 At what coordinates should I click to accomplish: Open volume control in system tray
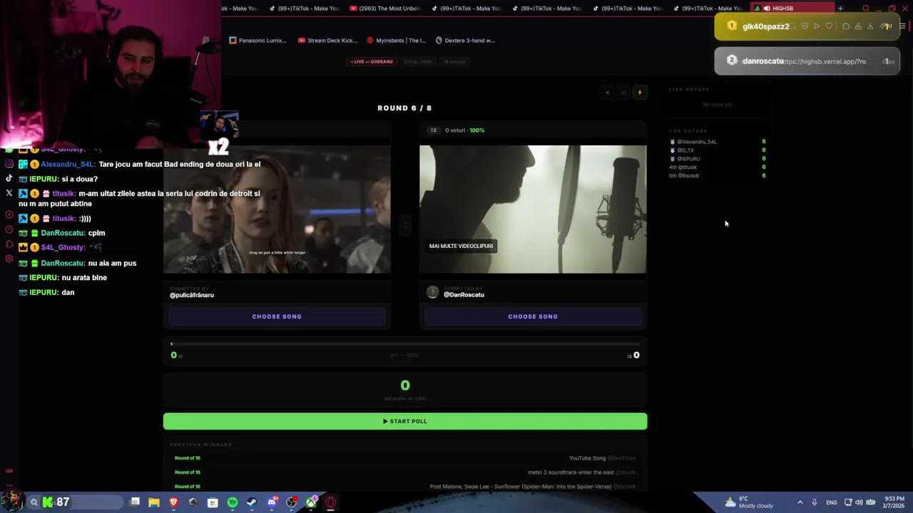(859, 502)
